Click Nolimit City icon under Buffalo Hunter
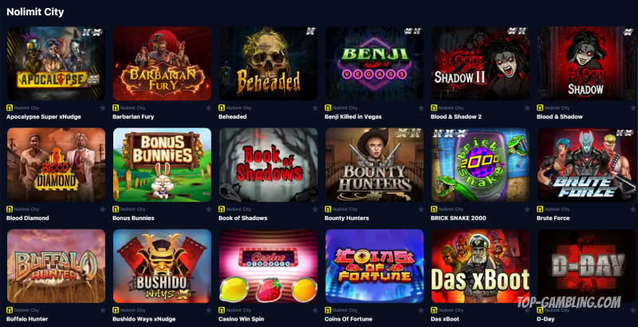The height and width of the screenshot is (327, 638). pyautogui.click(x=10, y=310)
